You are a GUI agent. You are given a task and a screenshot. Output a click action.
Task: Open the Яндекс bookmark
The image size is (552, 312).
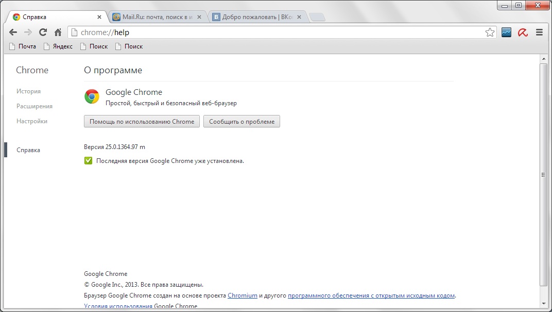[58, 46]
